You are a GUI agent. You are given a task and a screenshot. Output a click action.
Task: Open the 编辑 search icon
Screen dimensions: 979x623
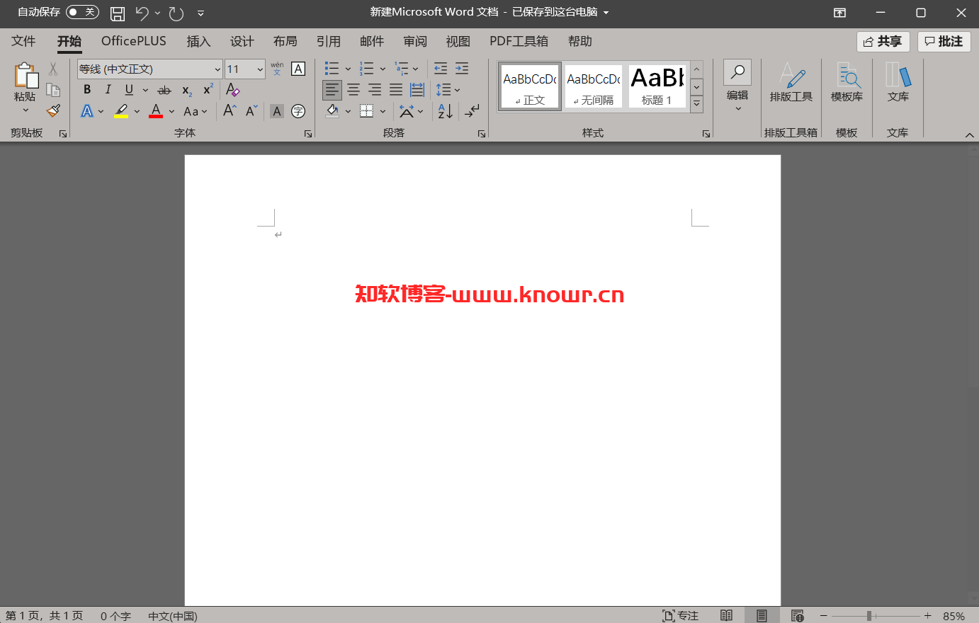(737, 72)
